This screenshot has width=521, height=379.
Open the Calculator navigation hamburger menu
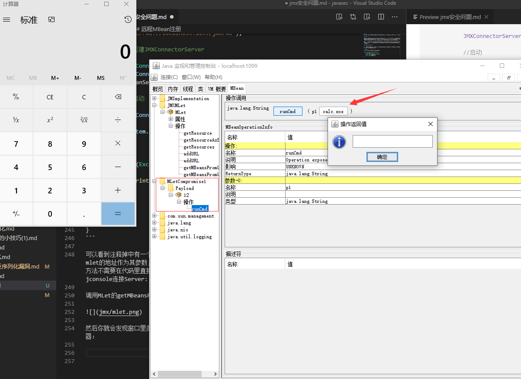coord(6,20)
